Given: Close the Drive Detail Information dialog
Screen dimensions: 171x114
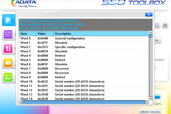Looking at the screenshot, I should click(149, 15).
